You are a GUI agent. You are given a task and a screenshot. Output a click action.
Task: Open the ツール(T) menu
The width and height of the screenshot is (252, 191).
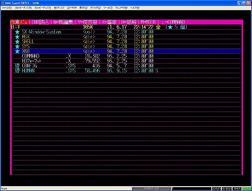tap(108, 8)
